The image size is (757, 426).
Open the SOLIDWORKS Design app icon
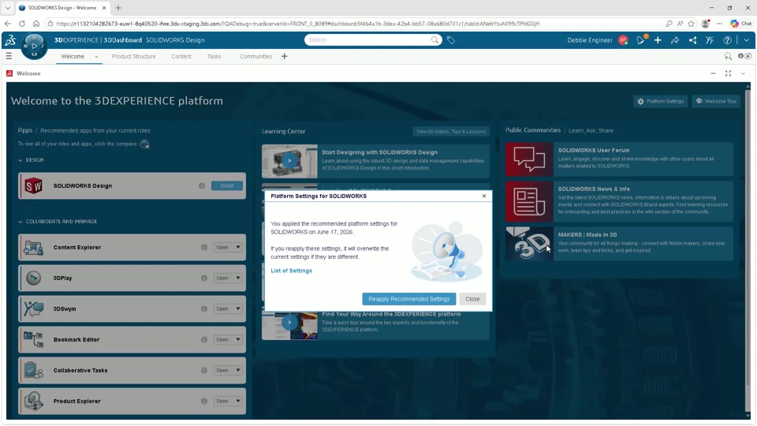pyautogui.click(x=33, y=186)
